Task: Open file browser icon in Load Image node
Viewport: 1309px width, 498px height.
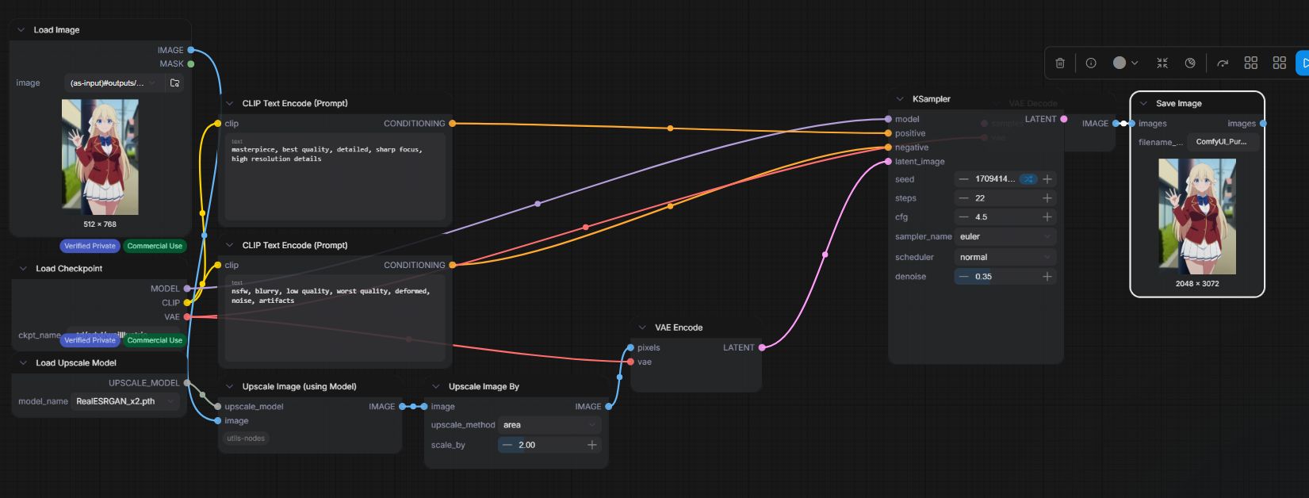Action: pos(174,82)
